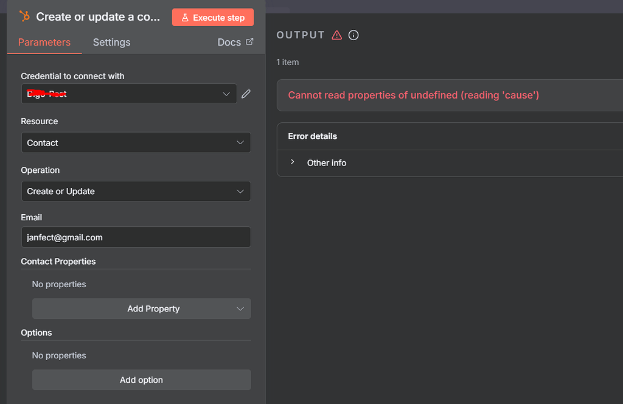The height and width of the screenshot is (404, 623).
Task: Click the chevron next to Other info
Action: 292,162
